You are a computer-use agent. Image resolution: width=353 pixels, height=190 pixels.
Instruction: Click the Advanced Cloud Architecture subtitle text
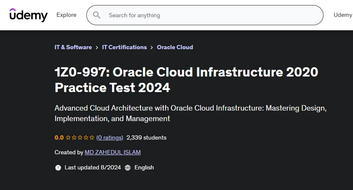coord(190,113)
